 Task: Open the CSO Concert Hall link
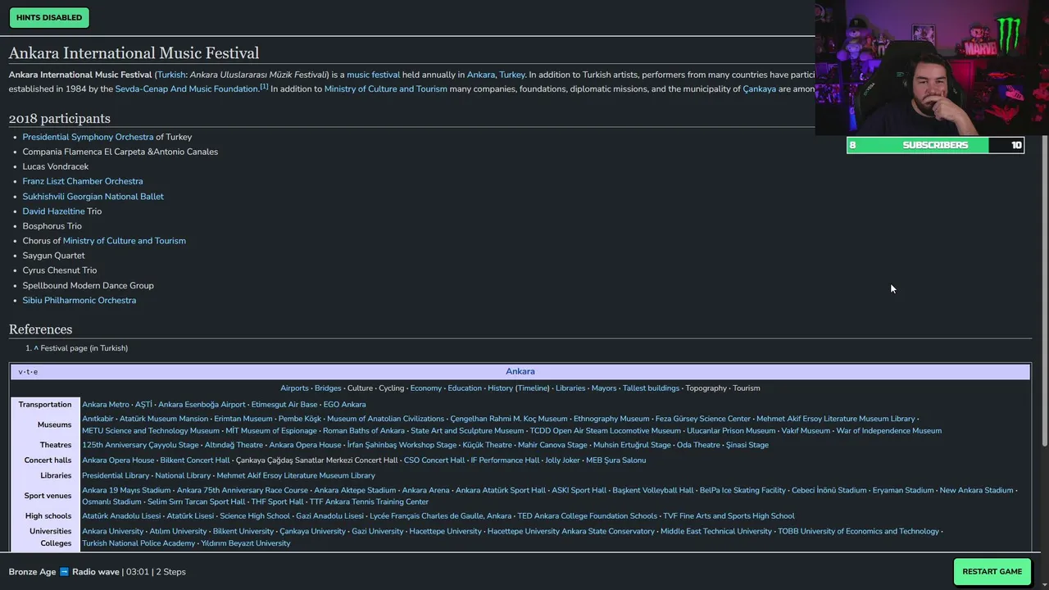pos(434,461)
